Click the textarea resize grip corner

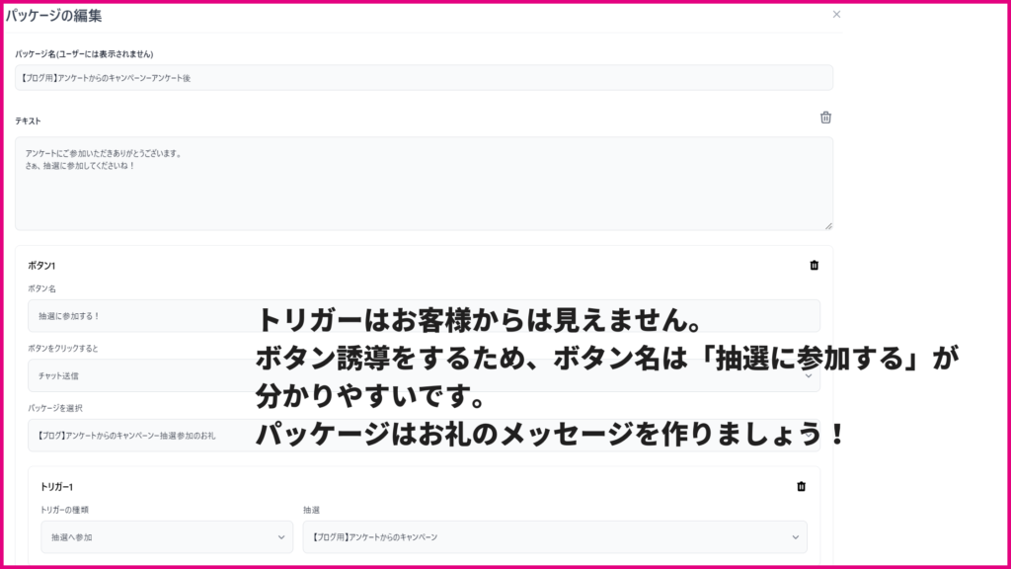click(828, 226)
